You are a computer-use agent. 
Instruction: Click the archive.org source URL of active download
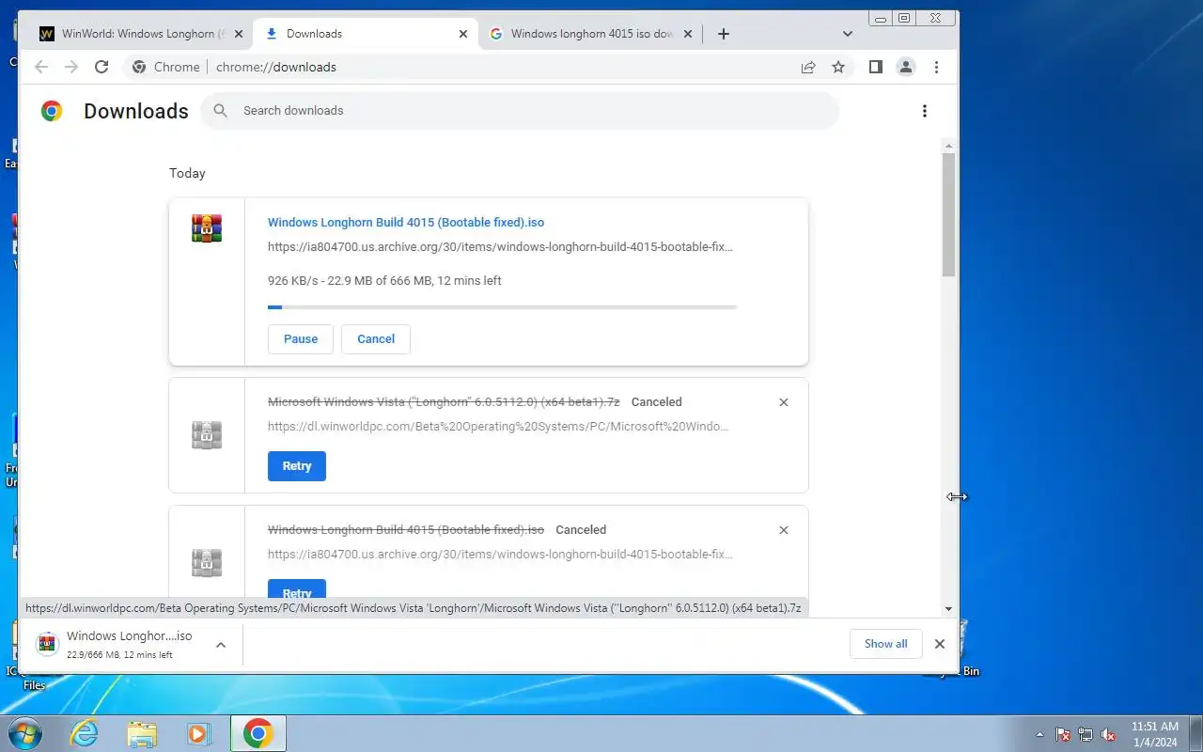500,247
